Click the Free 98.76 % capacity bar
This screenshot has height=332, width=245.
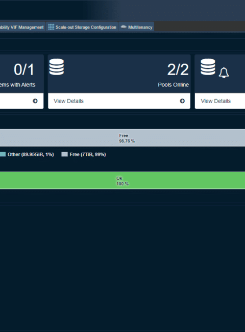pyautogui.click(x=122, y=138)
